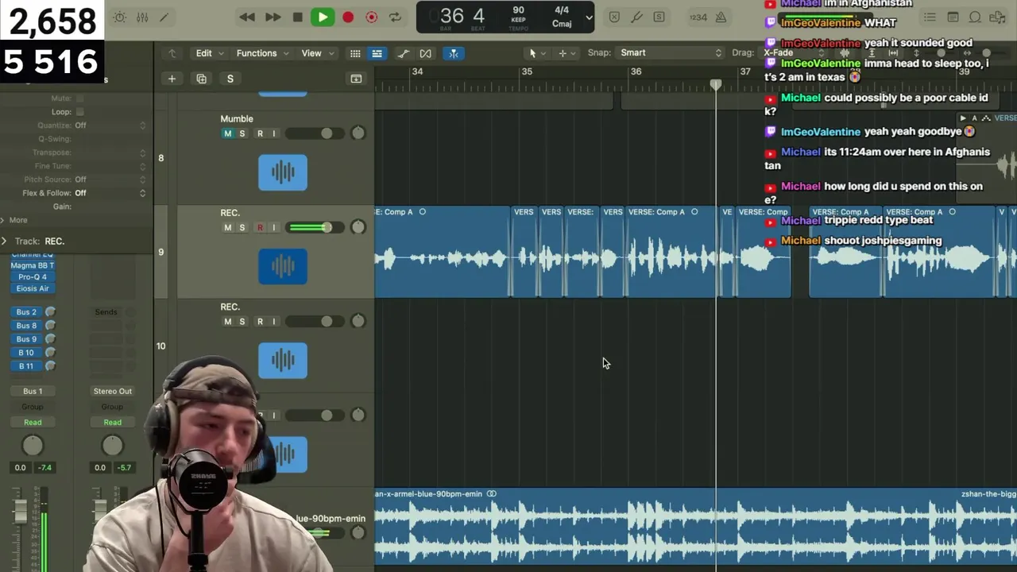Switch to the grid view button
1017x572 pixels.
355,53
